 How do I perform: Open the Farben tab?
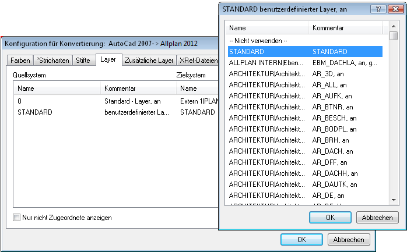pos(20,61)
